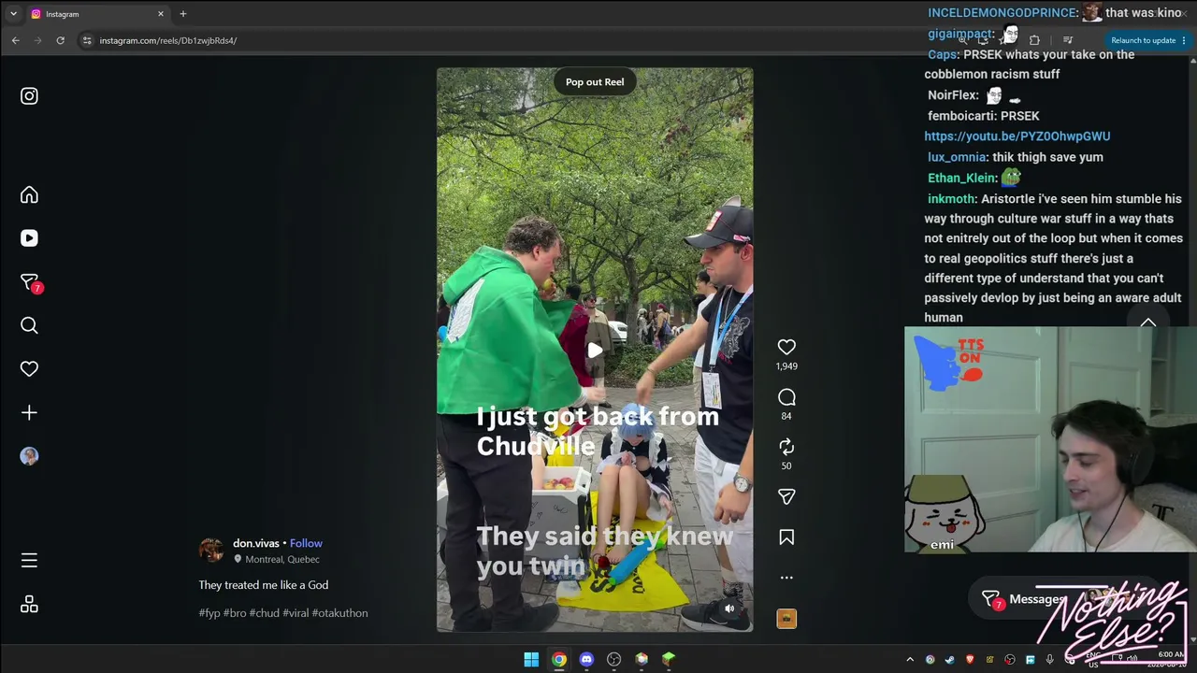
Task: Create a new post with the plus icon
Action: 29,412
